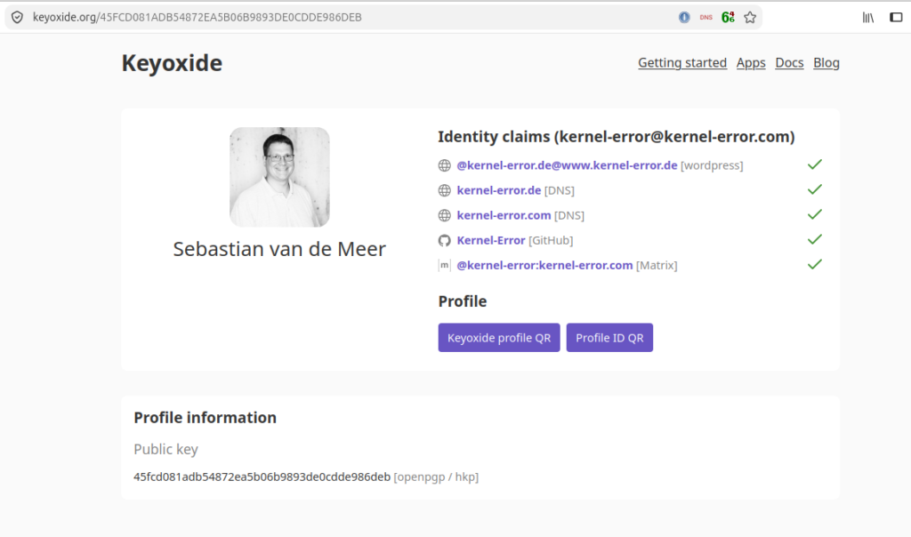Click globe icon beside kernel-error.com DNS
This screenshot has width=911, height=537.
pyautogui.click(x=445, y=215)
